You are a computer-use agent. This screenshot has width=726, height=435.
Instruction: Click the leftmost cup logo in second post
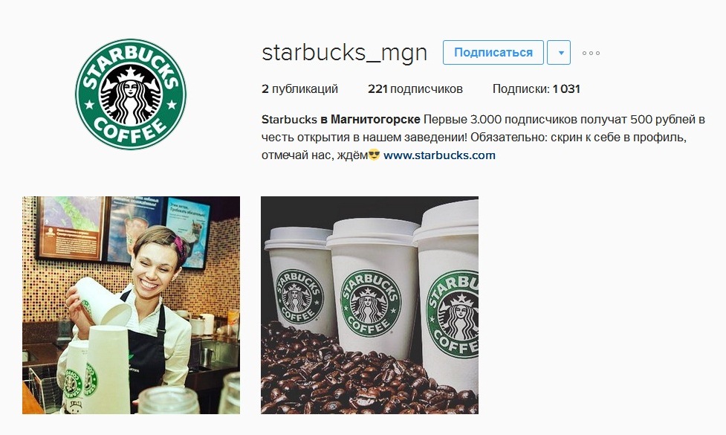(299, 297)
